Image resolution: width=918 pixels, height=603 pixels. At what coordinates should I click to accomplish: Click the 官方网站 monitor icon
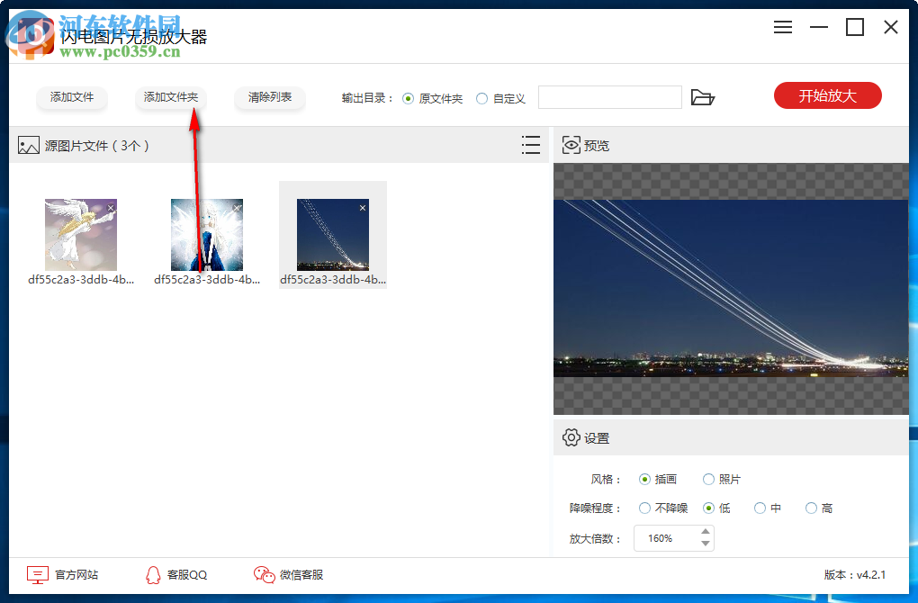pyautogui.click(x=36, y=574)
